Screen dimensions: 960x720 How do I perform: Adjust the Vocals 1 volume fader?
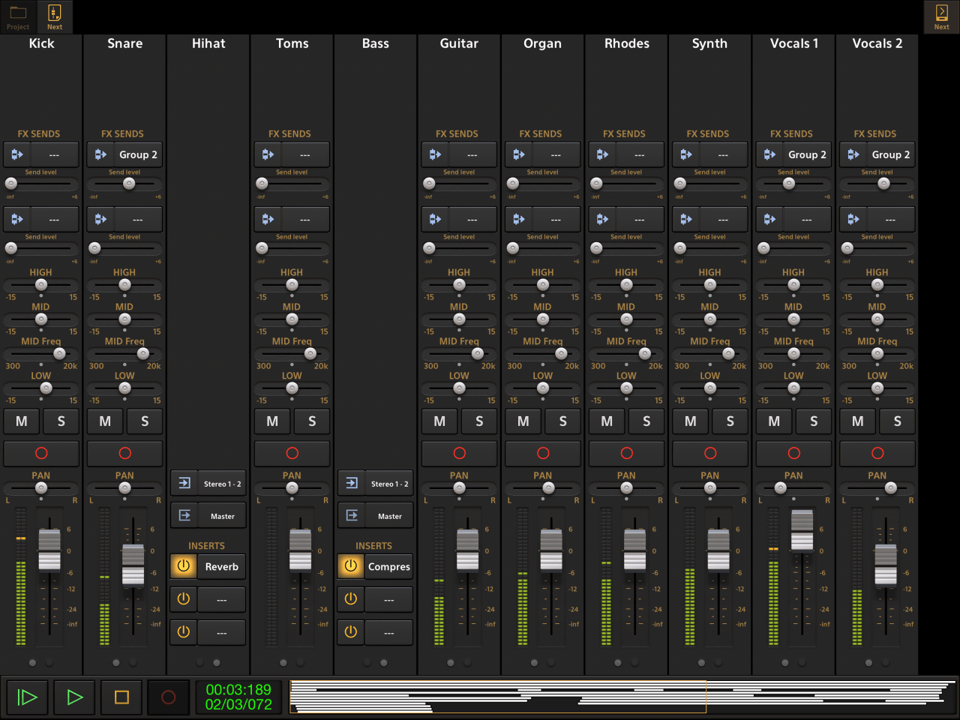(802, 529)
